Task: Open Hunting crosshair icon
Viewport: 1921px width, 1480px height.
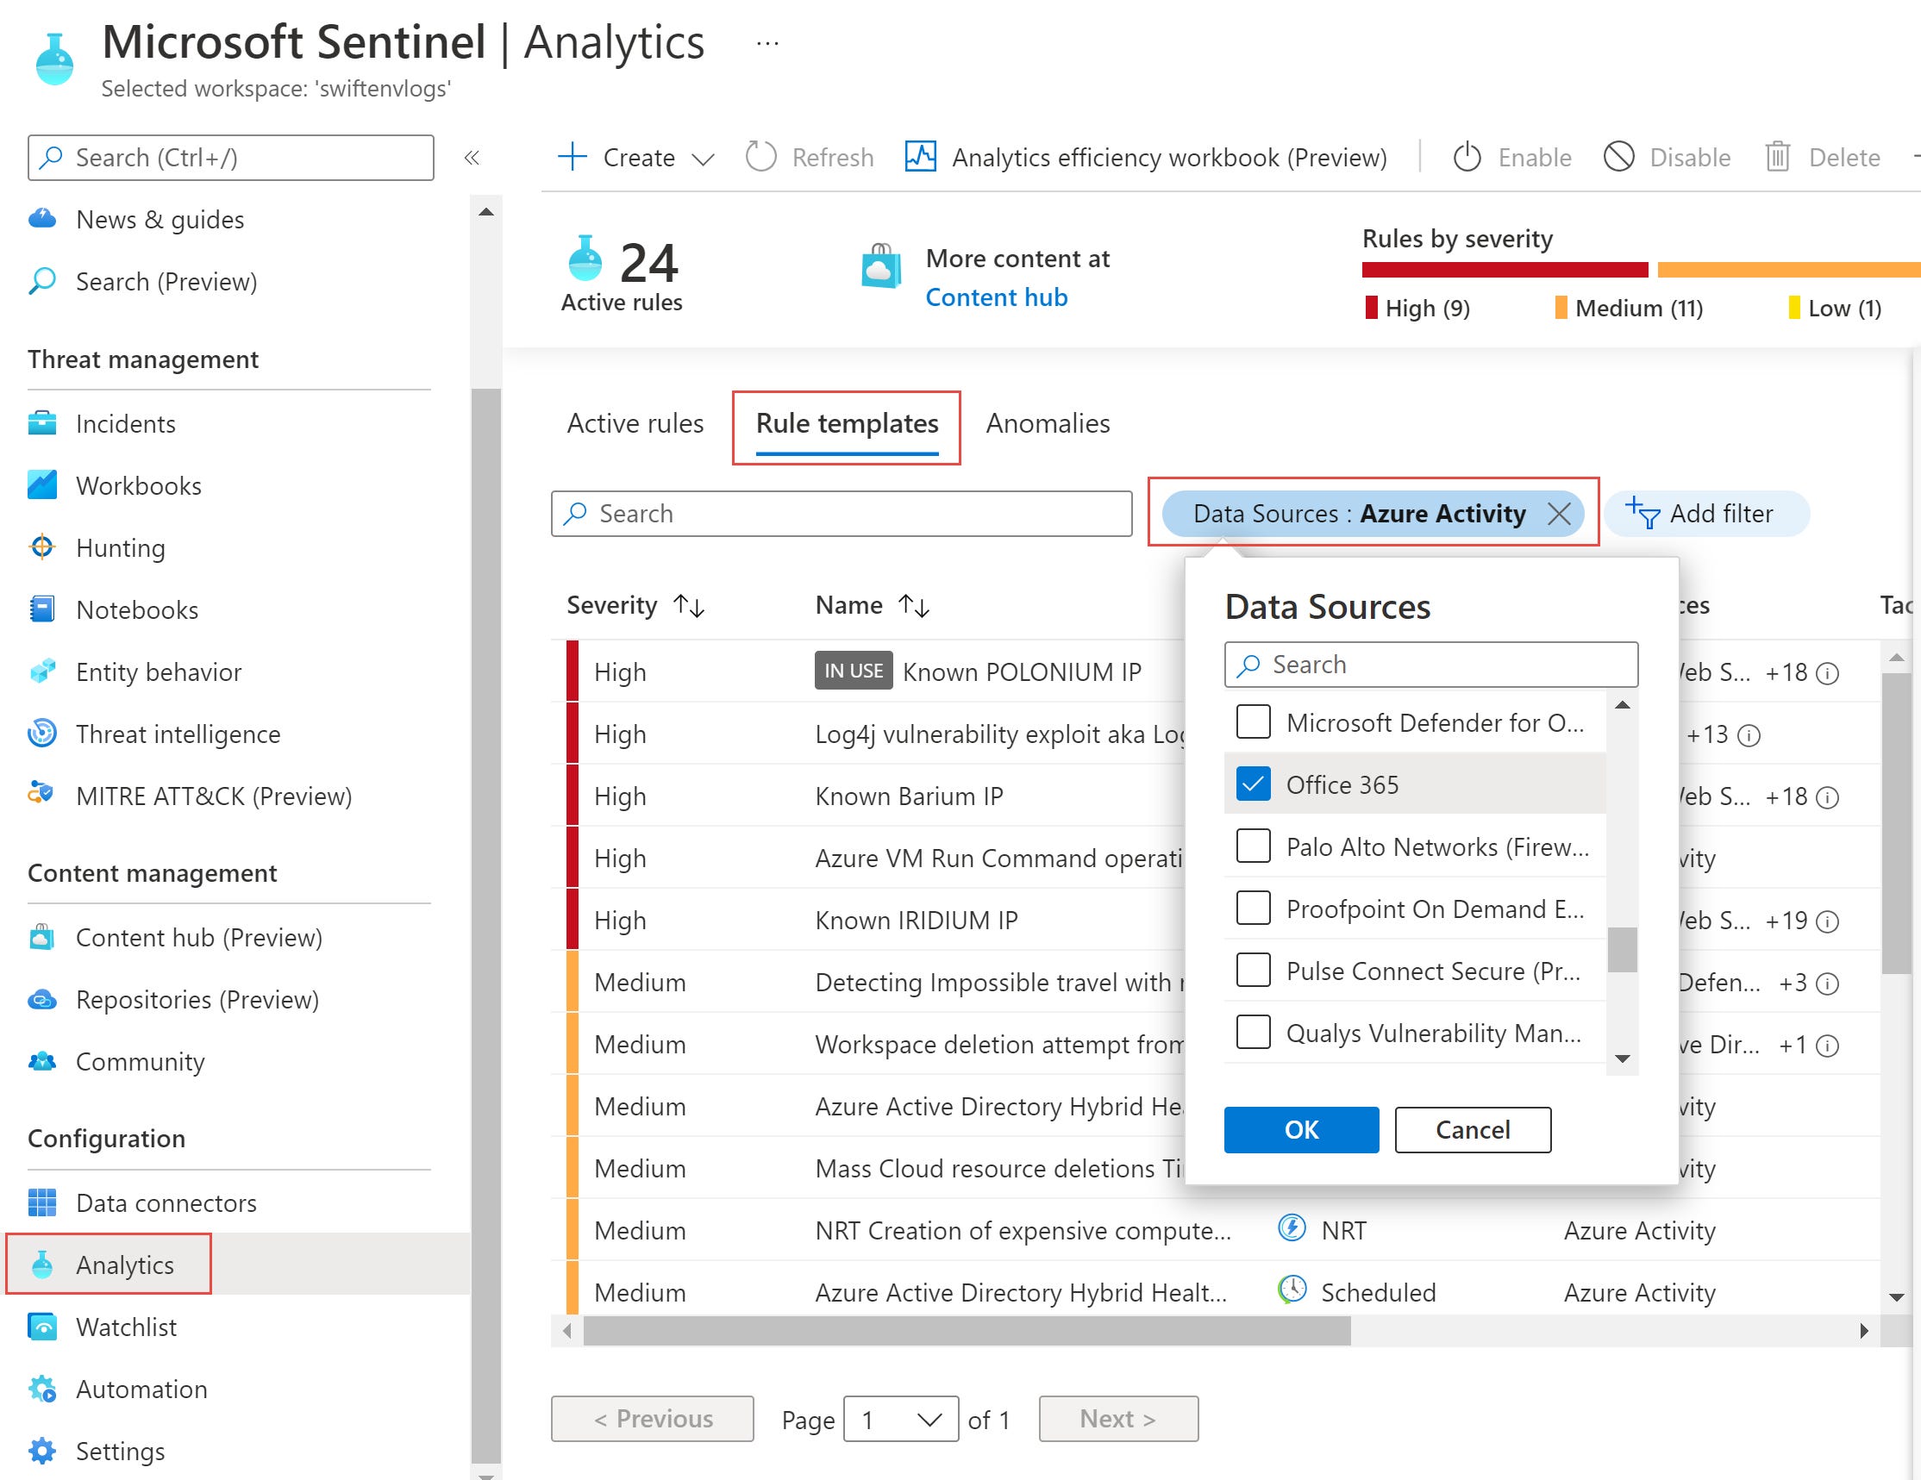Action: coord(42,548)
